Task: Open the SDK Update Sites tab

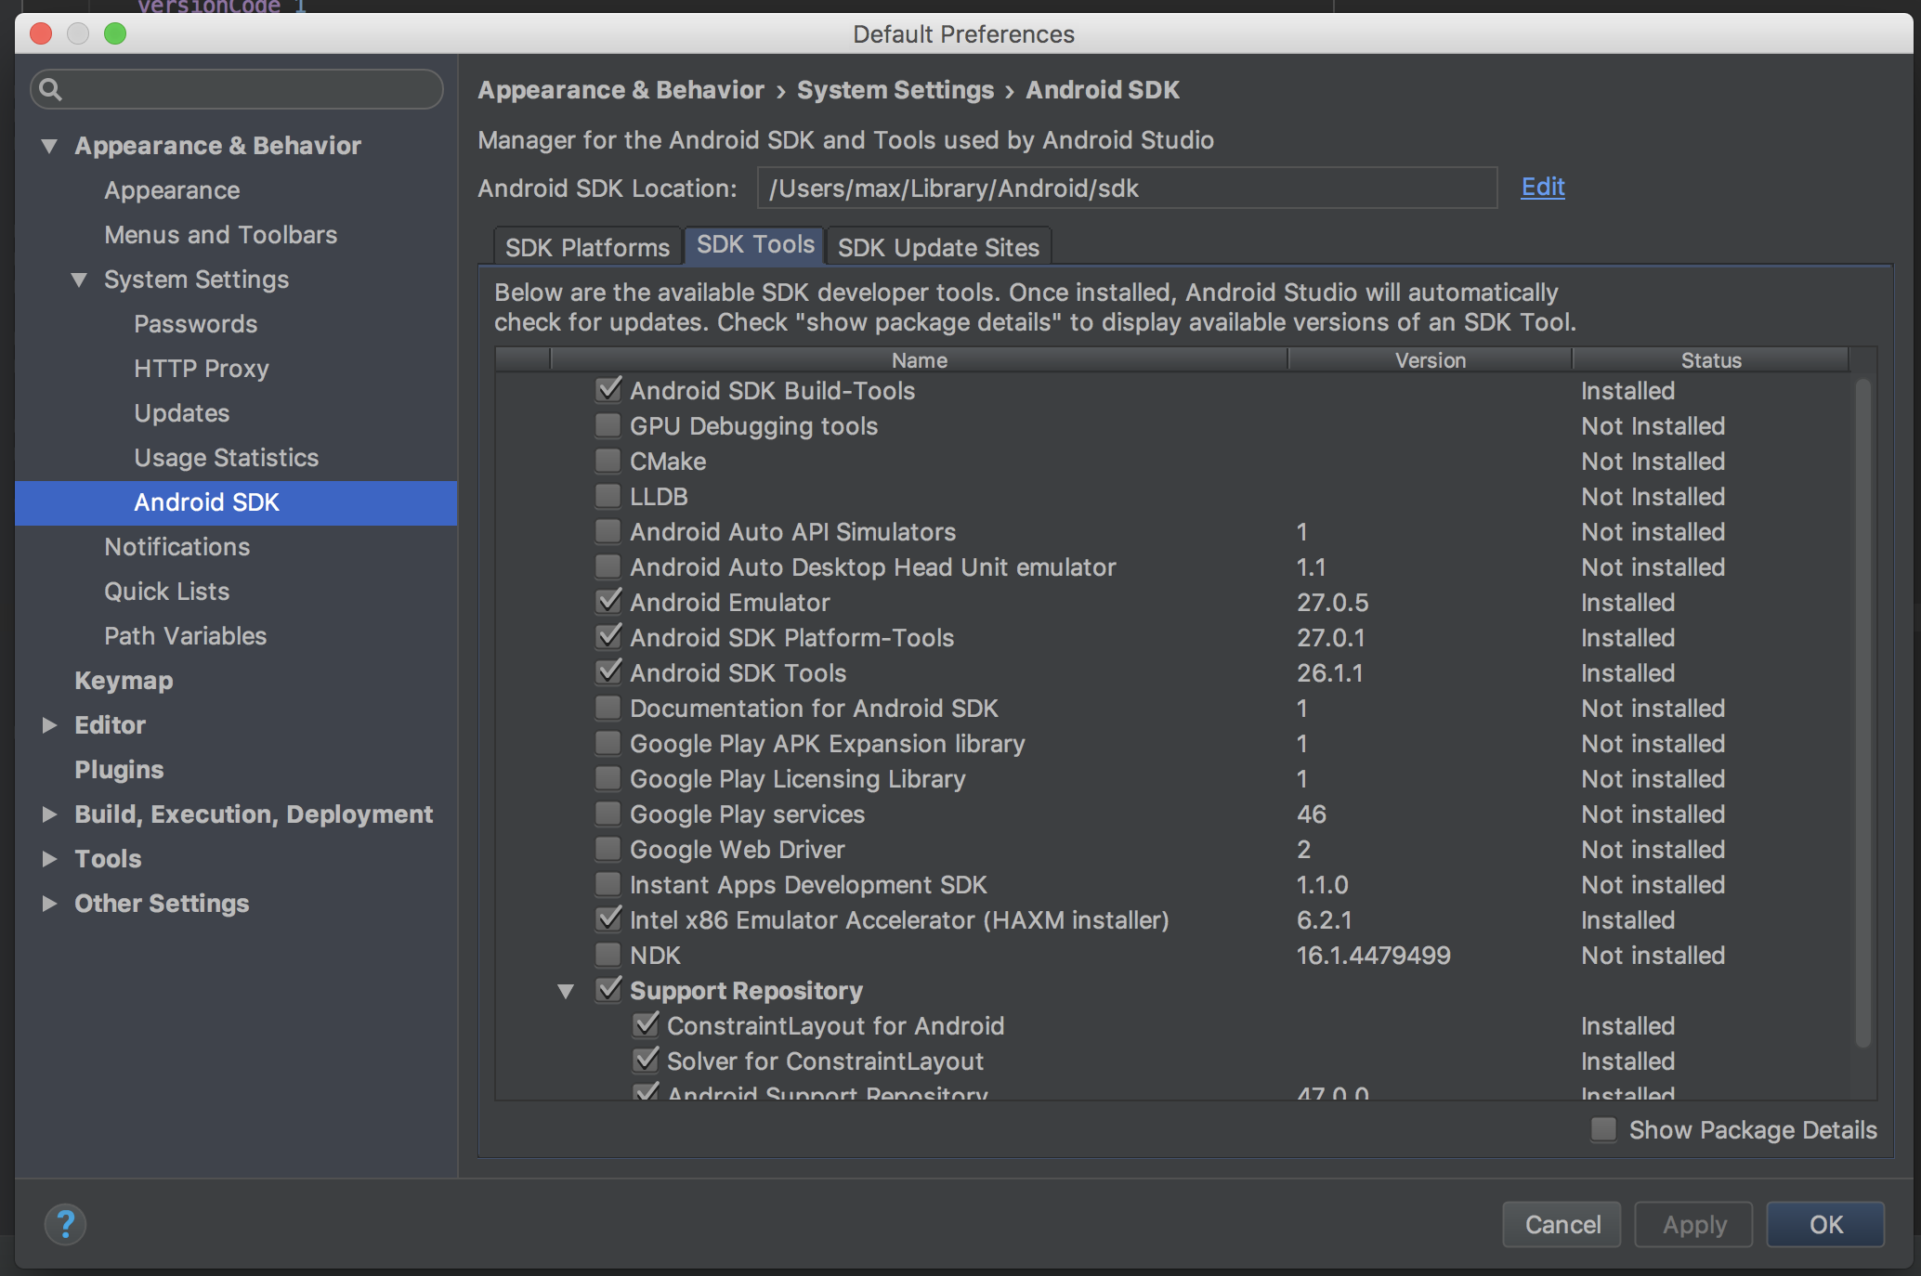Action: click(x=937, y=246)
